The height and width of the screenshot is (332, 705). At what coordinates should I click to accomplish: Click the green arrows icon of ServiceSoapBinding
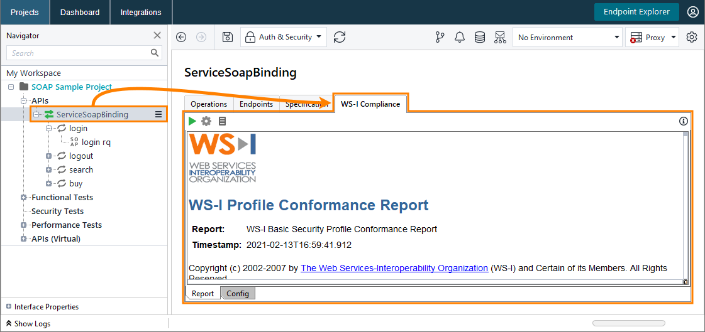click(49, 114)
